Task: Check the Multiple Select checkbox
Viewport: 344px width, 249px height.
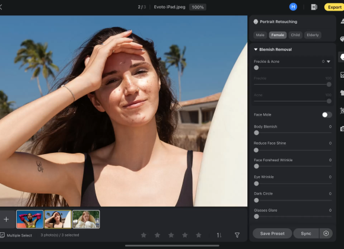Action: click(2, 235)
